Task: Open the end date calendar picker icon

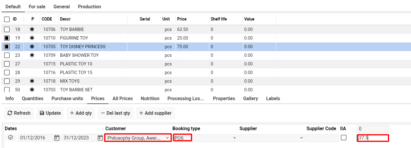Action: point(100,138)
